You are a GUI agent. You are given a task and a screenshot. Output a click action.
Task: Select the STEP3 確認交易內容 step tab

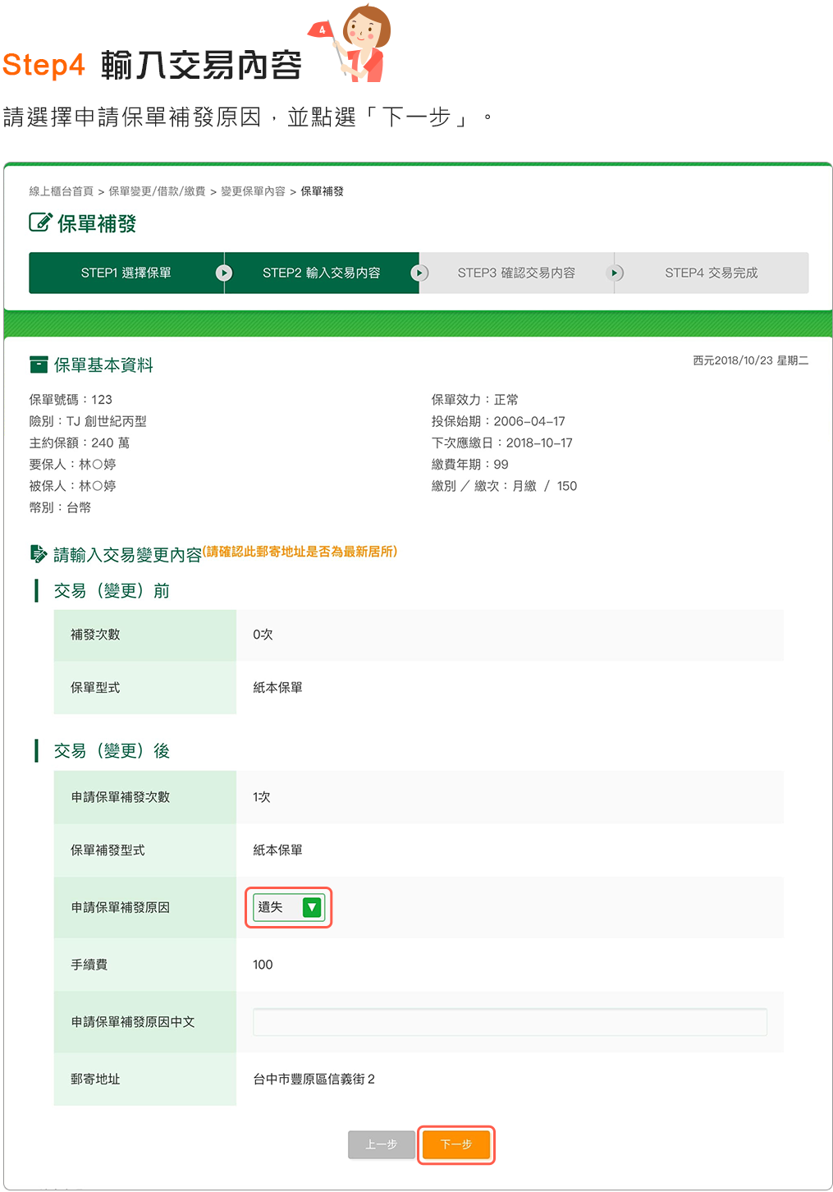516,273
